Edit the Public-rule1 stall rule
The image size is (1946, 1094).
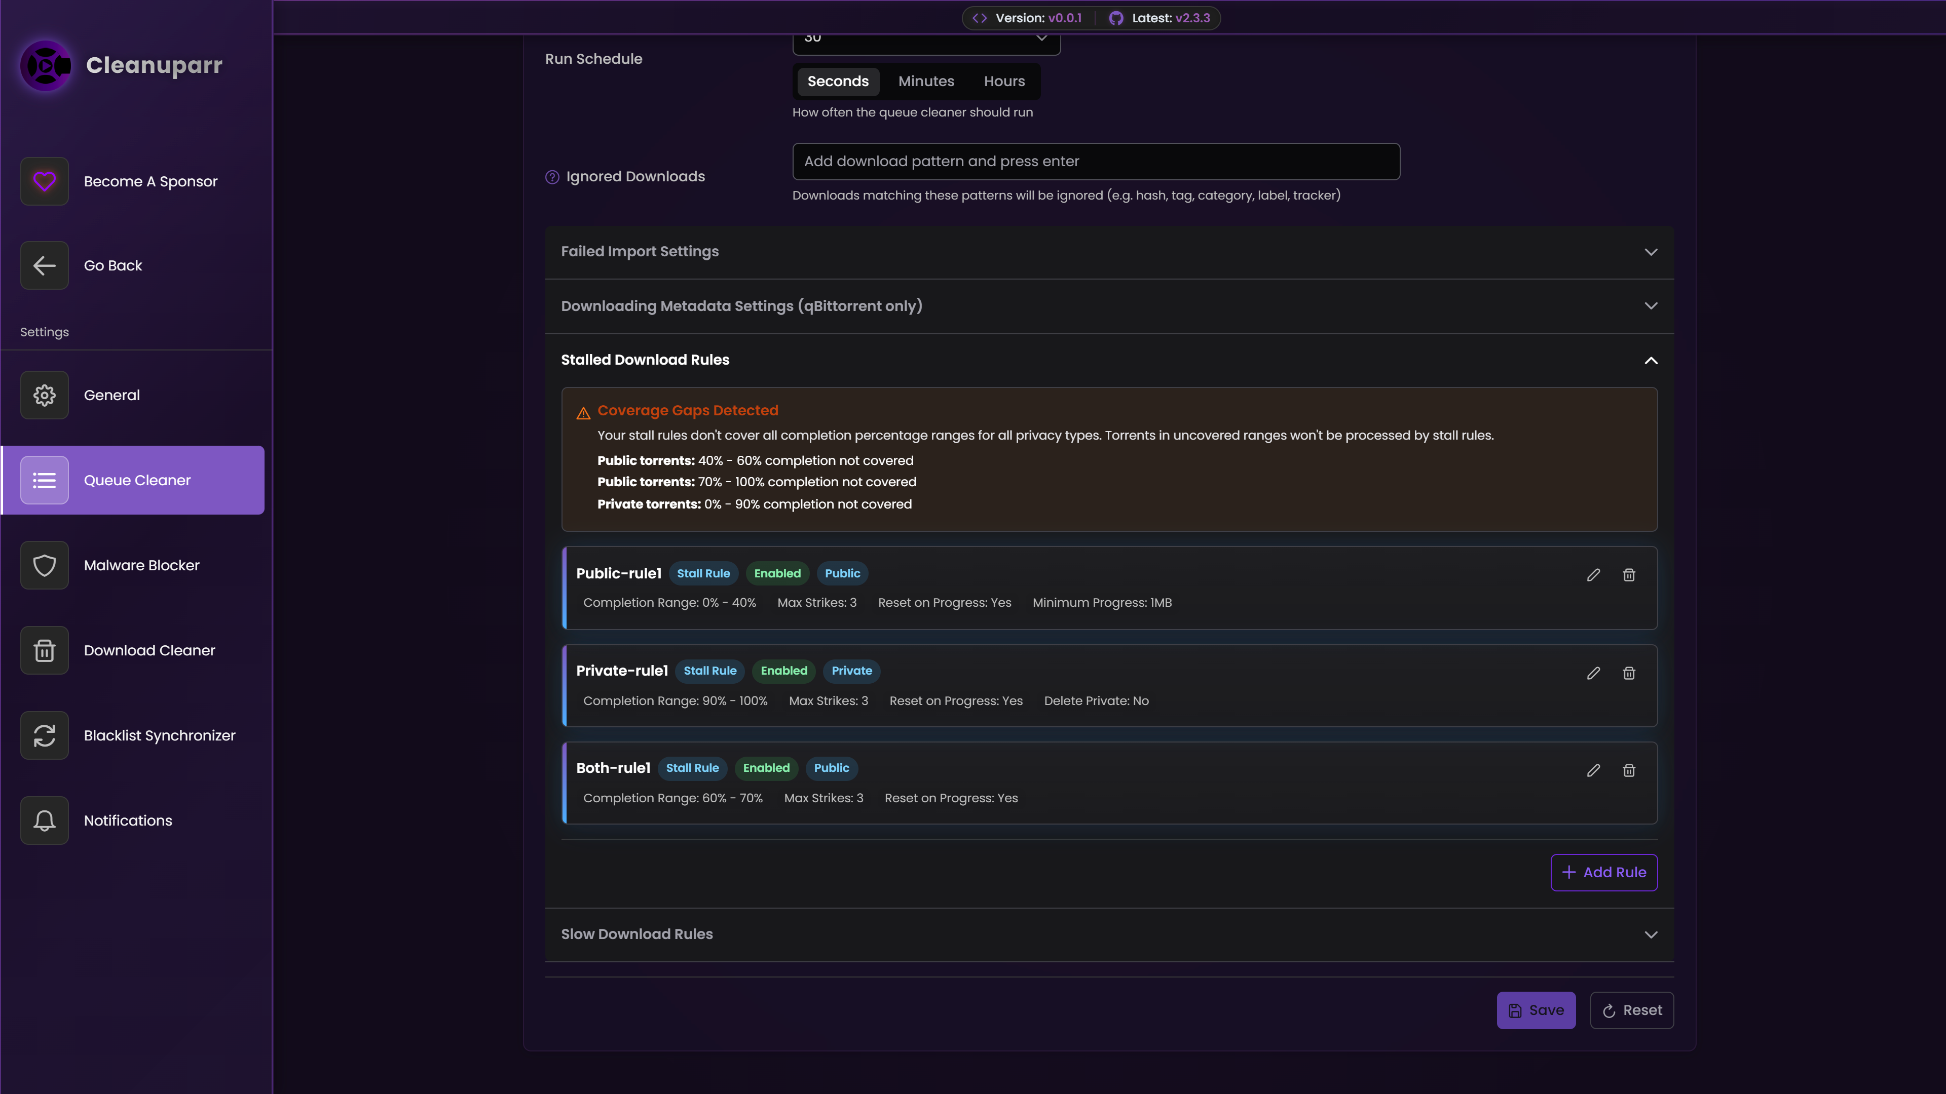pyautogui.click(x=1593, y=575)
